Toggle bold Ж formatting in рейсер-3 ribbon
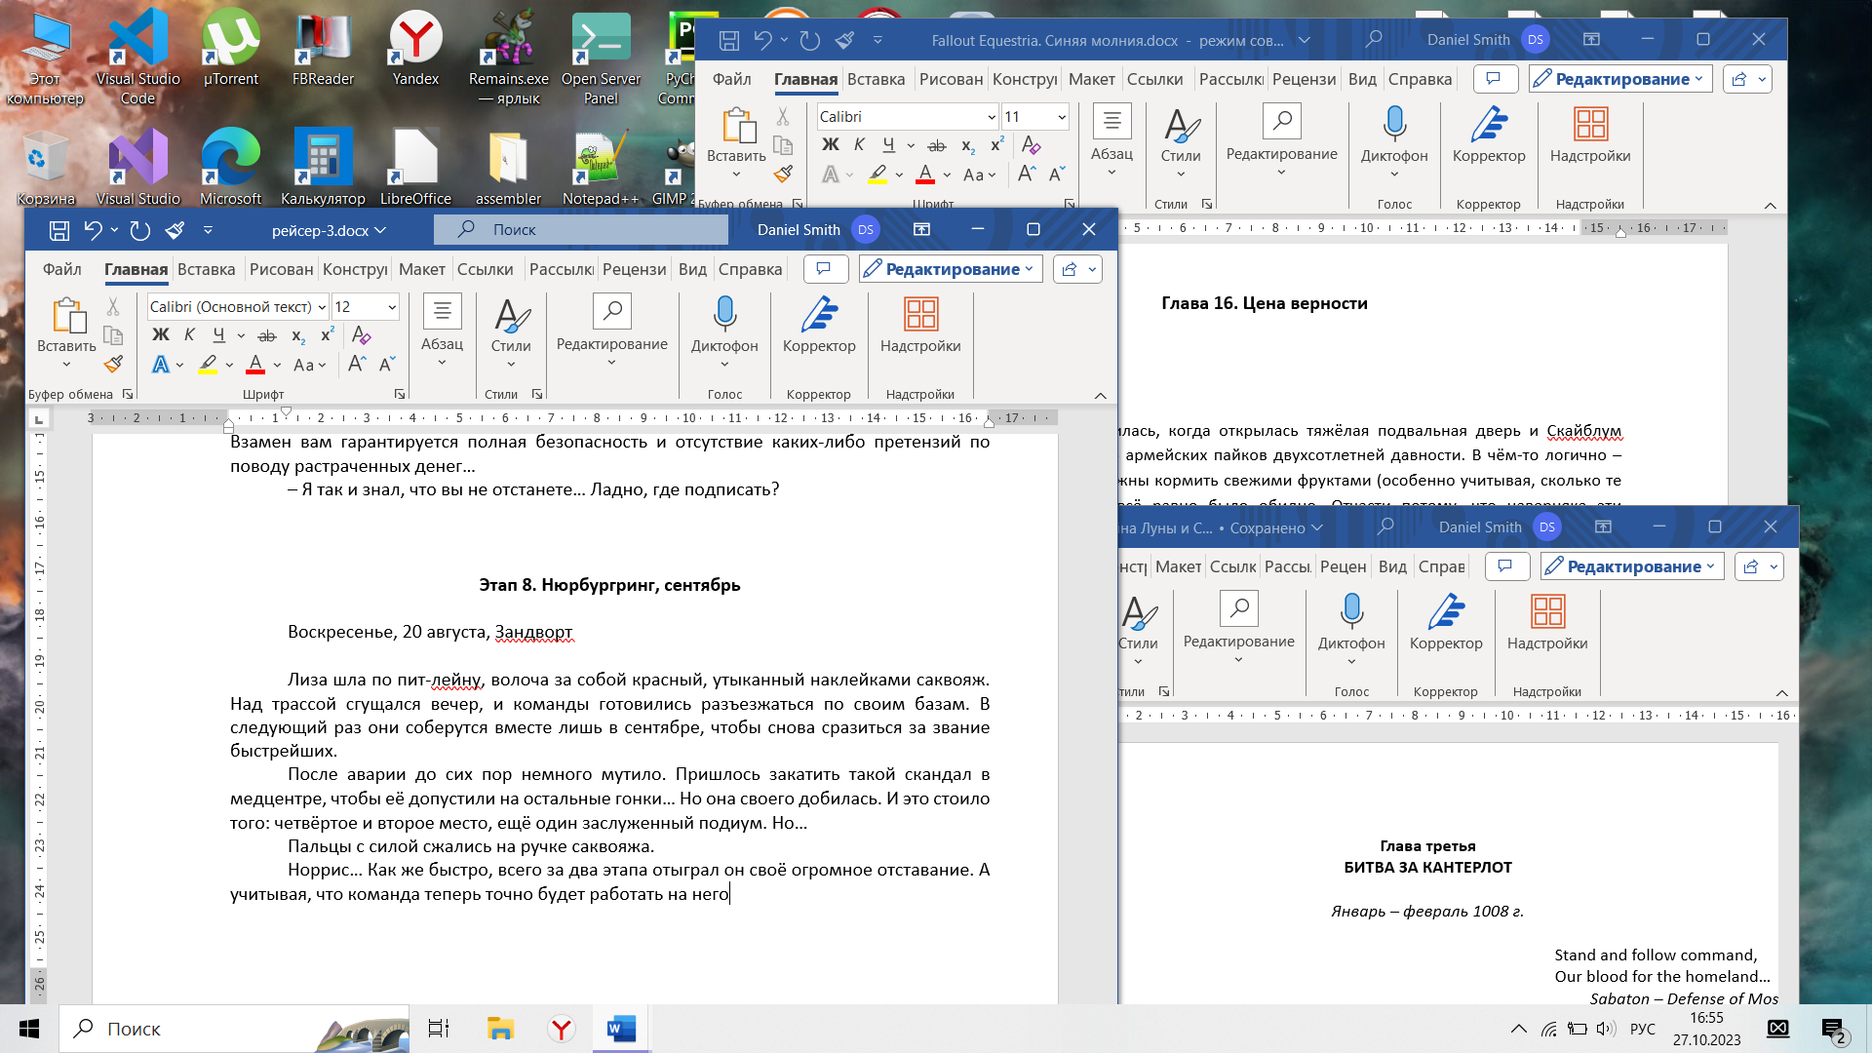This screenshot has width=1872, height=1053. coord(161,334)
